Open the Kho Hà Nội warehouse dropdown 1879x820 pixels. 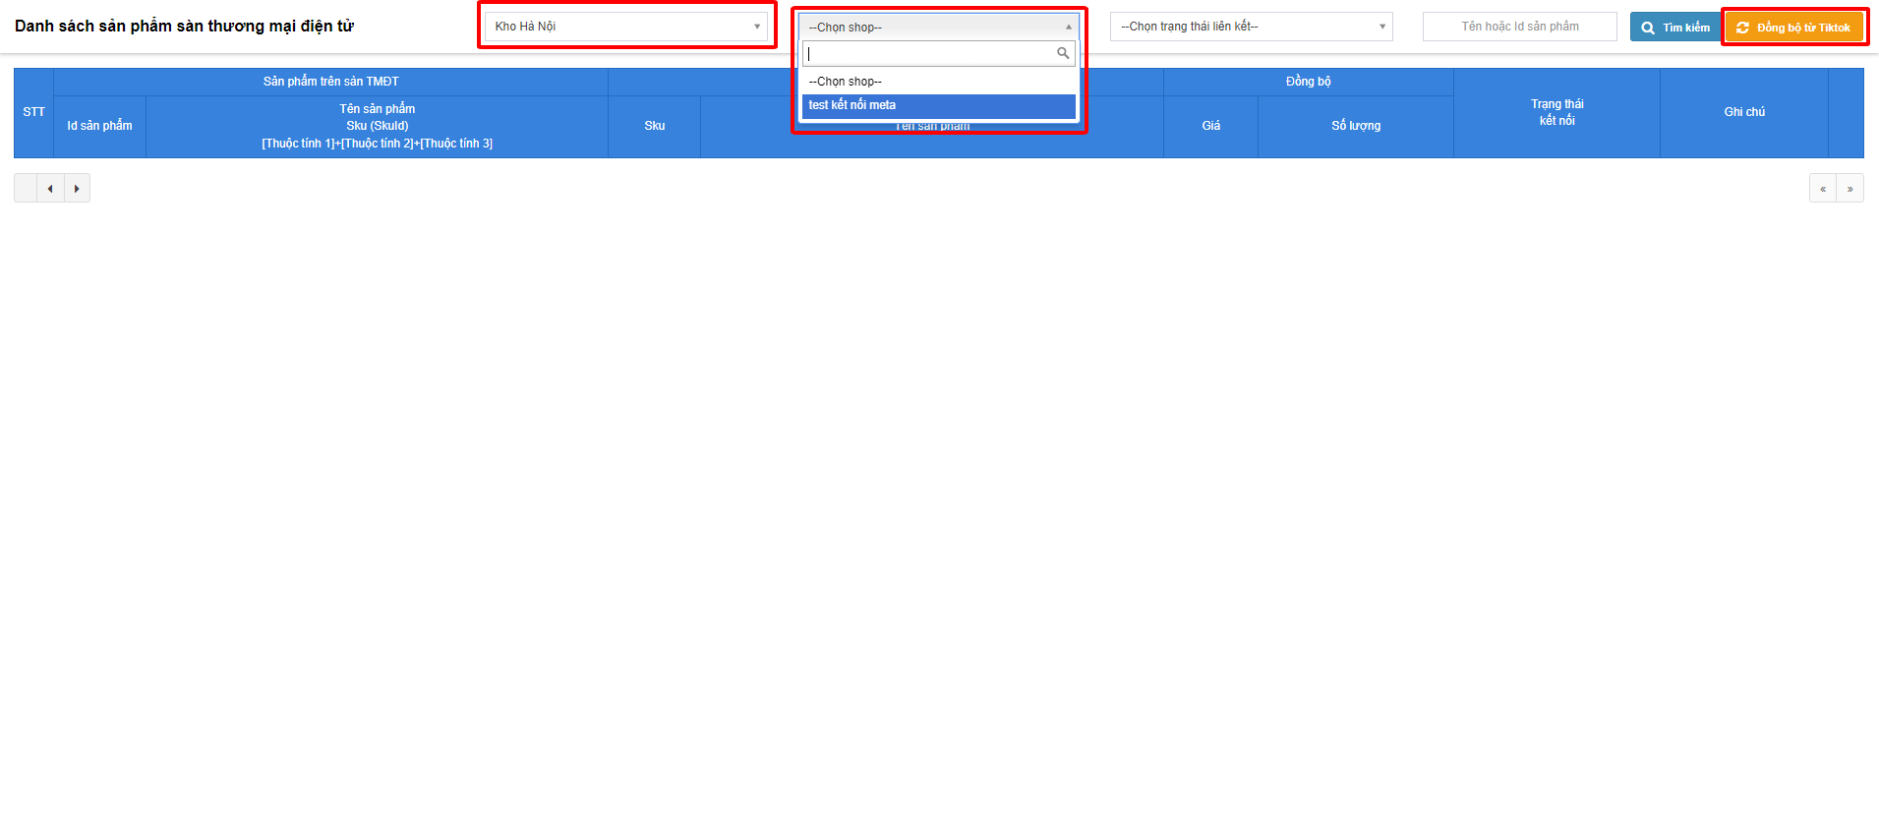(625, 27)
